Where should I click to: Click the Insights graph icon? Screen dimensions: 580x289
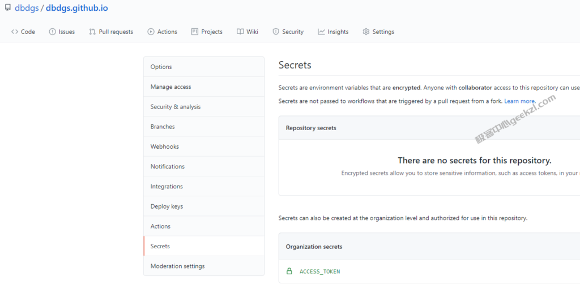coord(321,32)
